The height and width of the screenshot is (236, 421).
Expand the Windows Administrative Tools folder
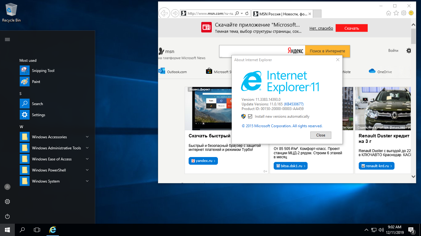pyautogui.click(x=55, y=148)
